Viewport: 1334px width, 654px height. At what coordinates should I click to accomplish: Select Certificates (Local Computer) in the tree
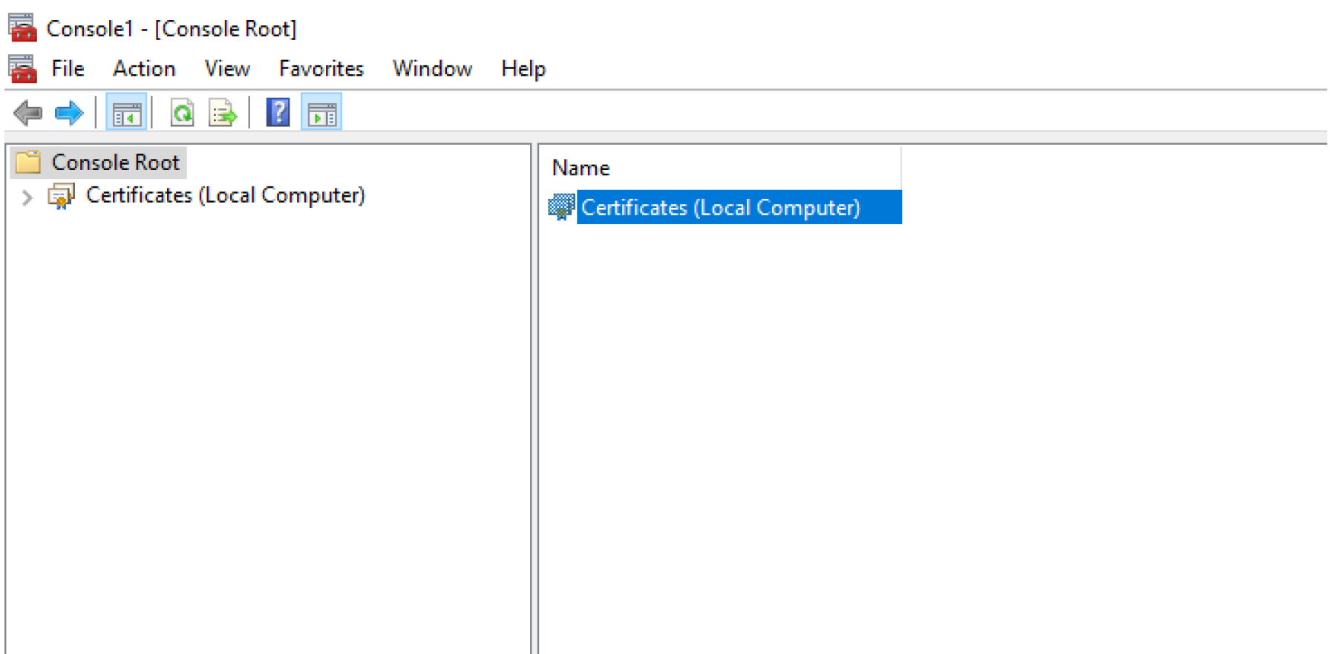[x=226, y=195]
